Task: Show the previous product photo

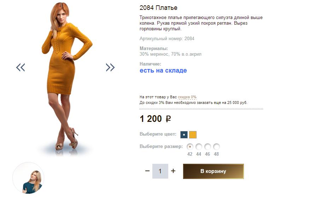Action: tap(21, 67)
